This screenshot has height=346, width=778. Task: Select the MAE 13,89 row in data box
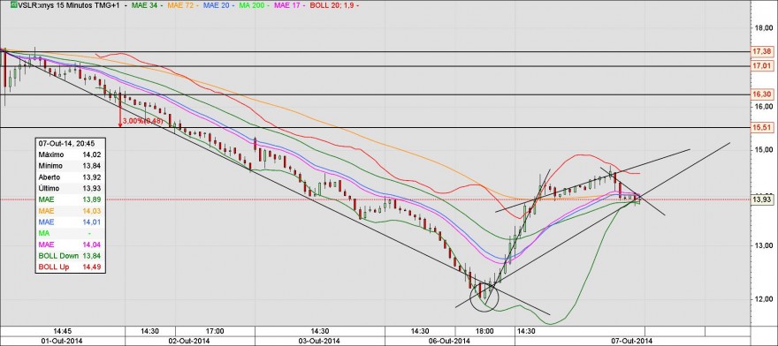click(70, 199)
